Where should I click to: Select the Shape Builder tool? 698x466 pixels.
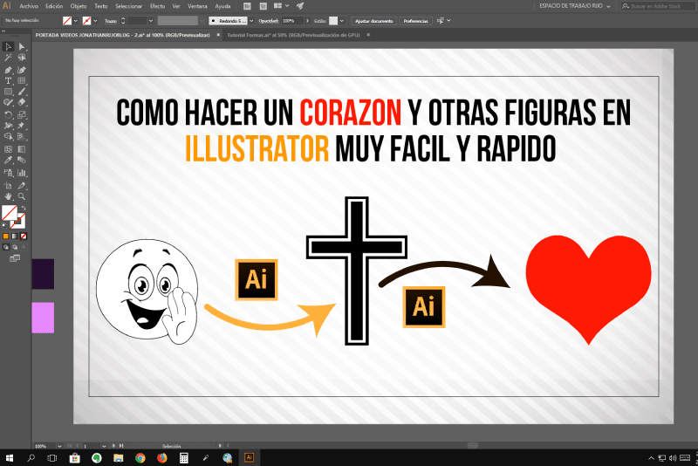click(8, 136)
